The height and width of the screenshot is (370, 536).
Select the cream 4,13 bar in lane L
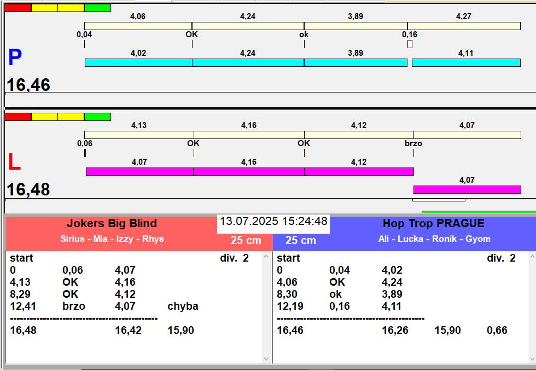pos(139,135)
